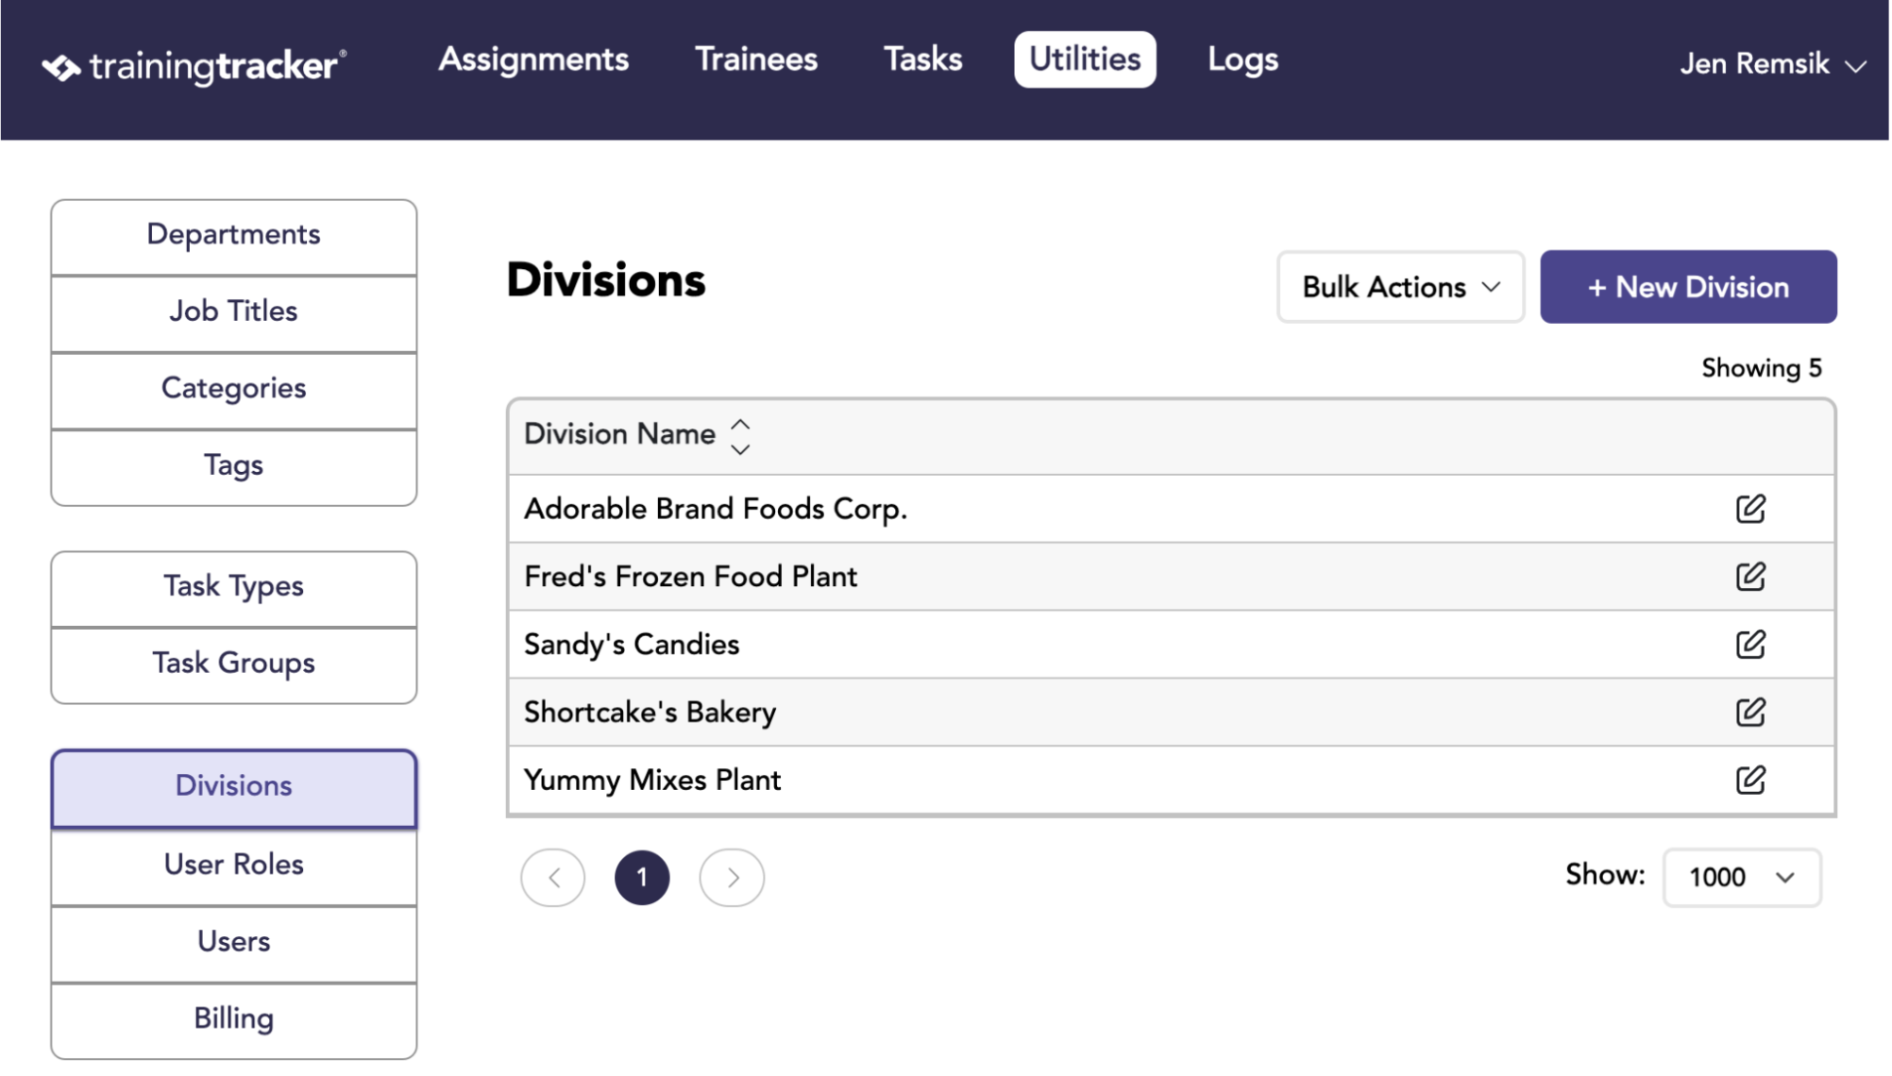This screenshot has width=1892, height=1076.
Task: Sort by Division Name column
Action: (637, 435)
